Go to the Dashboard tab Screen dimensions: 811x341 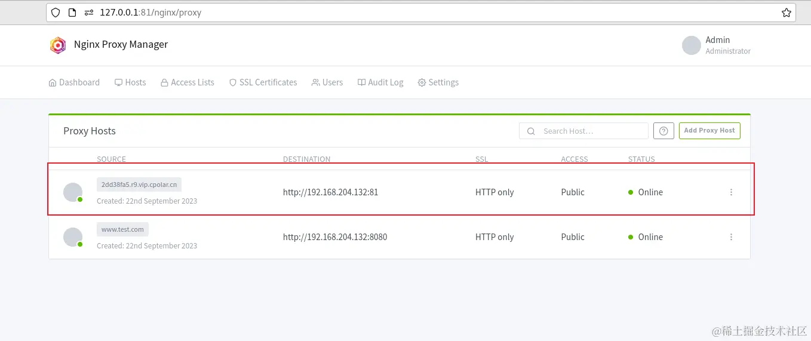click(x=74, y=82)
